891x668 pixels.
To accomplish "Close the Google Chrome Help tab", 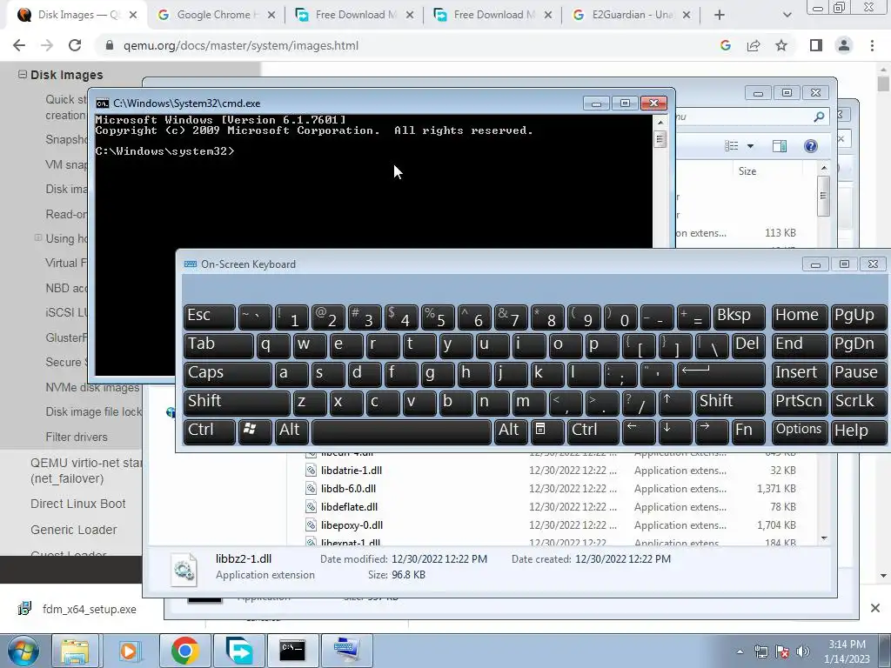I will pos(271,15).
